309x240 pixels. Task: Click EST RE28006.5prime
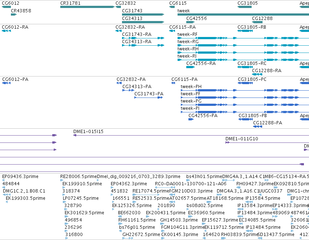[79, 177]
